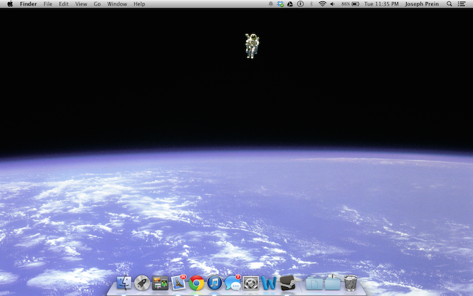Launch Google Chrome from the Dock
Image resolution: width=473 pixels, height=296 pixels.
coord(197,283)
